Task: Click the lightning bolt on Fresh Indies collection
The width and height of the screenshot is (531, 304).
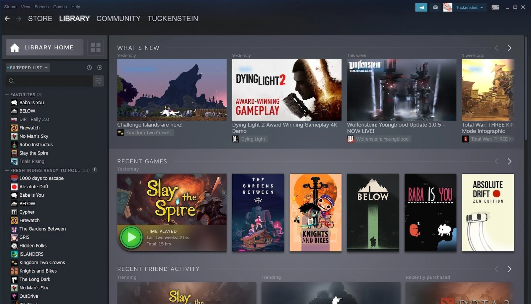Action: [95, 170]
